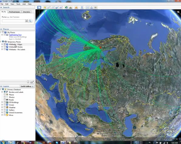Enable the Roads layer checkbox

click(5, 99)
